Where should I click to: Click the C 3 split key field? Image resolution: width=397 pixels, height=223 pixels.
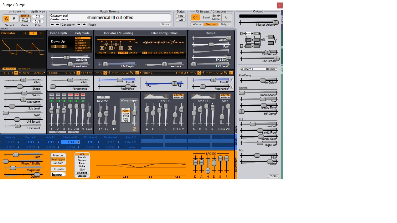[x=38, y=16]
